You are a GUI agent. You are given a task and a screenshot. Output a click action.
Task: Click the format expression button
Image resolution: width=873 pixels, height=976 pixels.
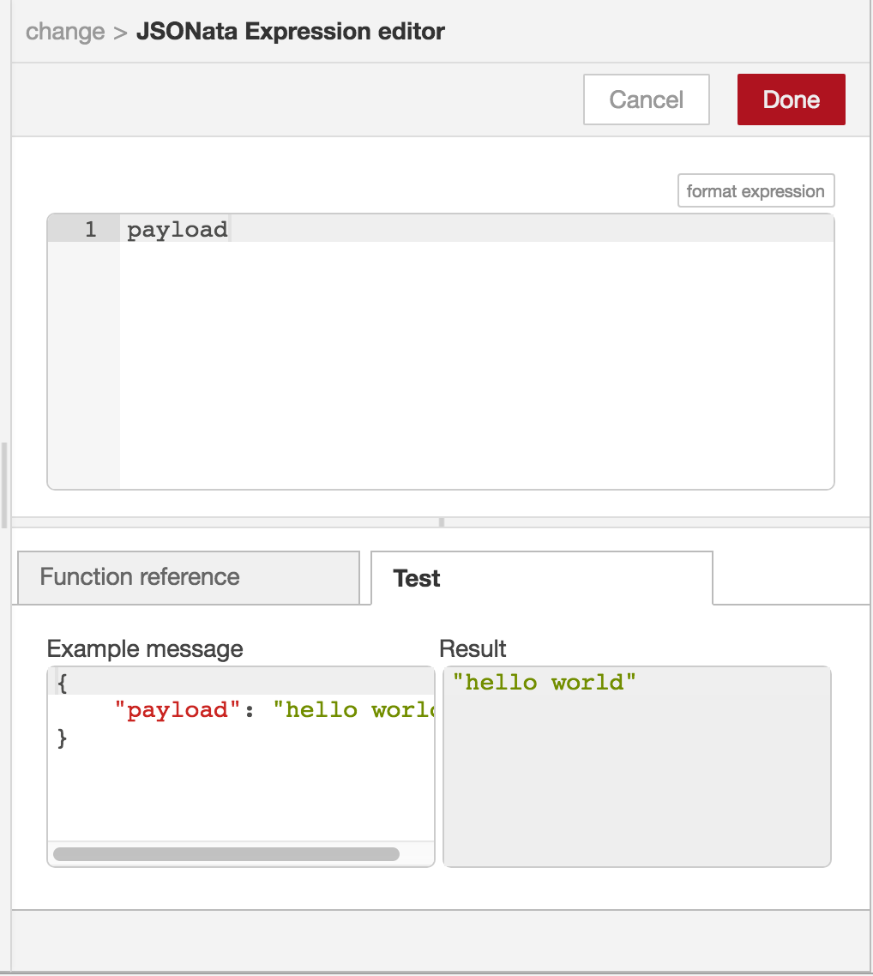pos(756,190)
